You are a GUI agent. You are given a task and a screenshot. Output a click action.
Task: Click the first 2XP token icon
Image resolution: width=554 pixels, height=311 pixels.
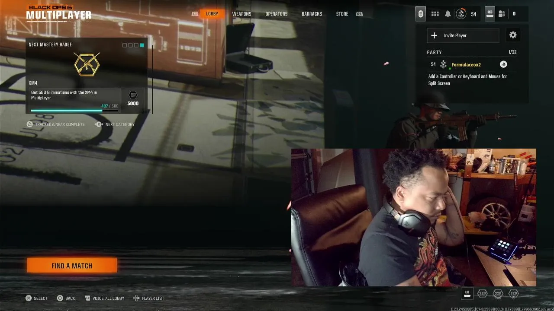(x=483, y=294)
